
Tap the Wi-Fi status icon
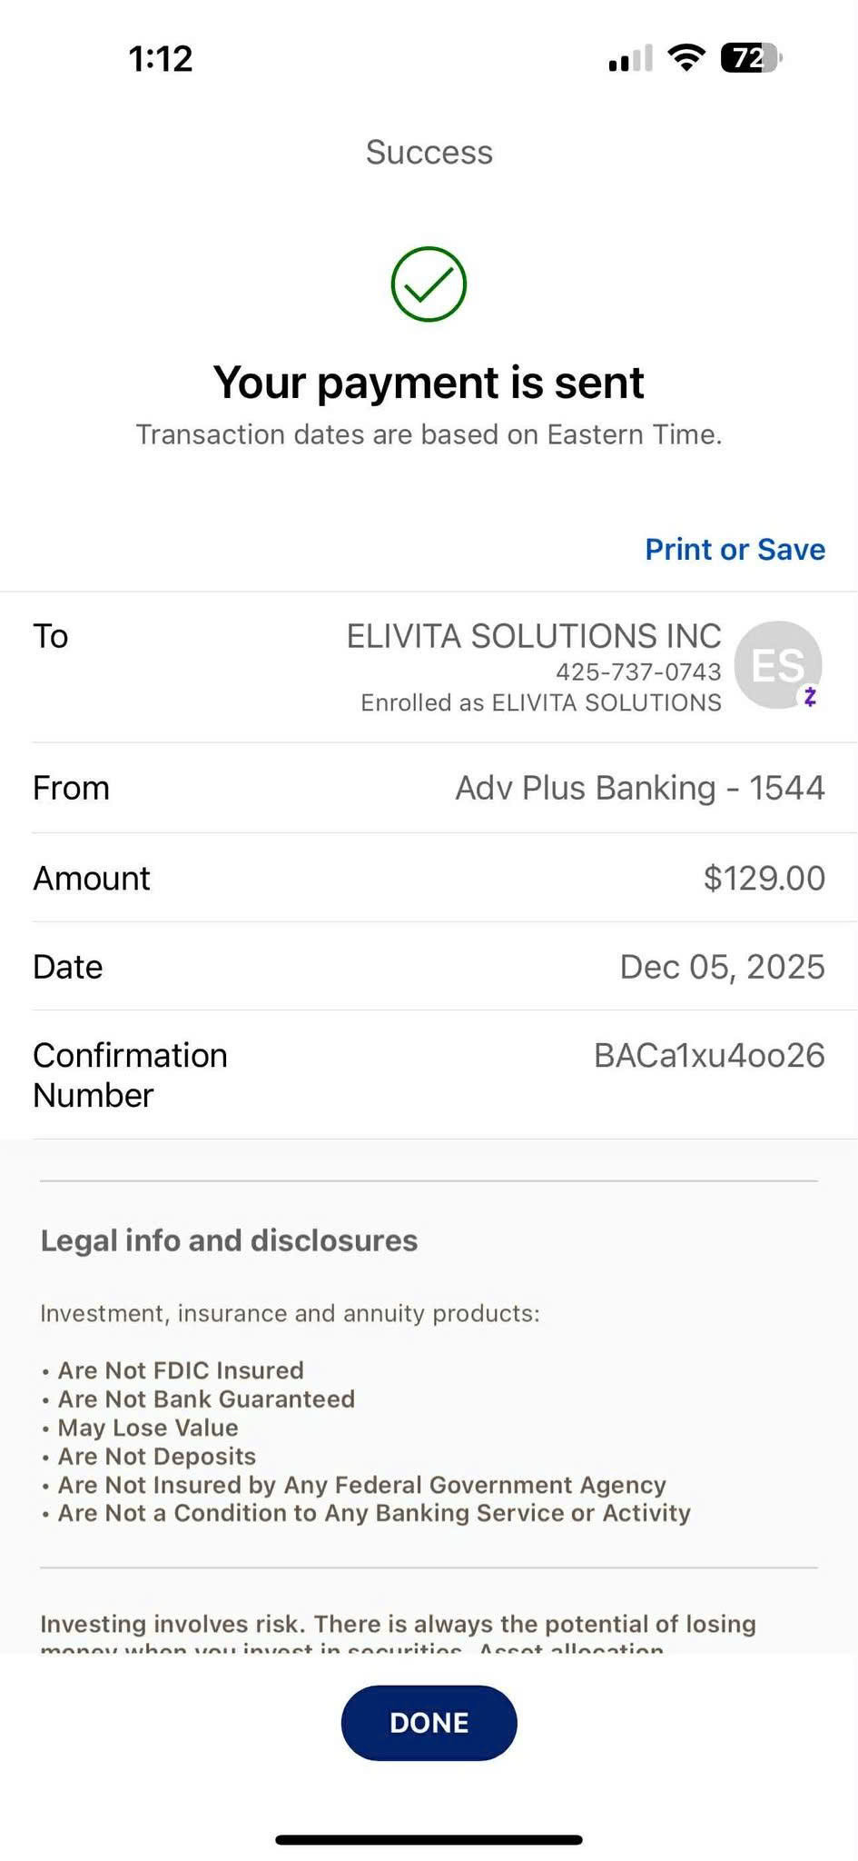[686, 58]
